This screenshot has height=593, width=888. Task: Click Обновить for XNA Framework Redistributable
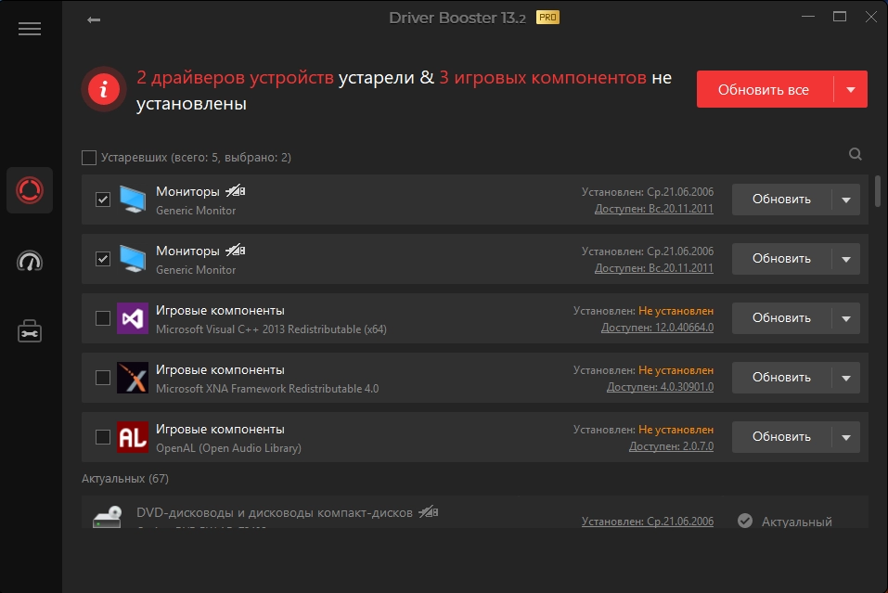tap(781, 378)
